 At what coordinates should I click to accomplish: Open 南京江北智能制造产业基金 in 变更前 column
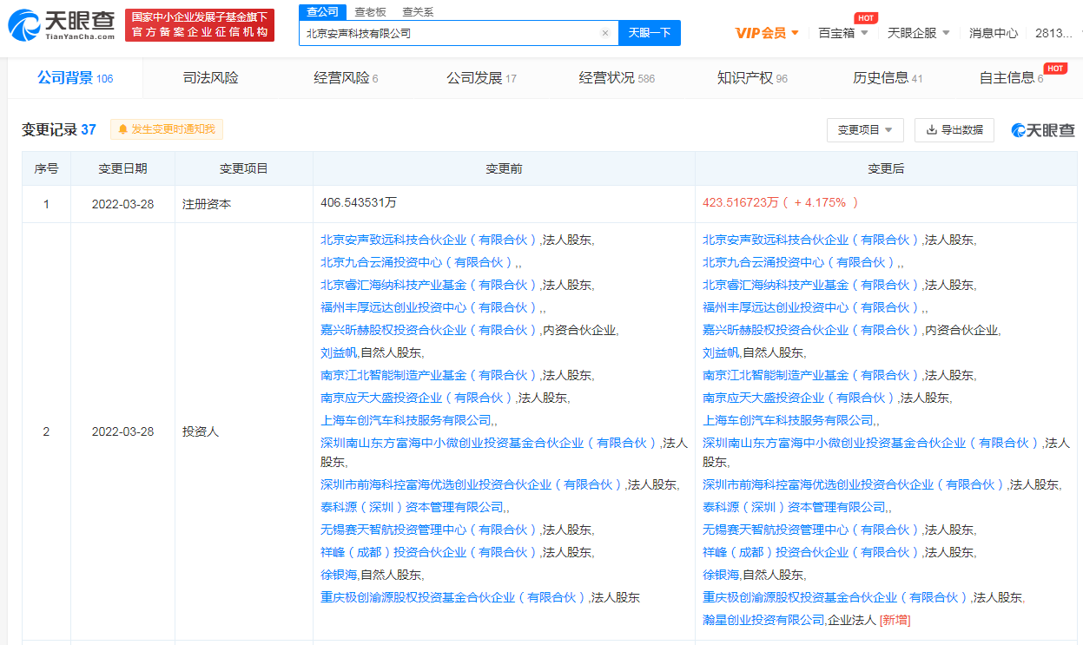tap(430, 375)
